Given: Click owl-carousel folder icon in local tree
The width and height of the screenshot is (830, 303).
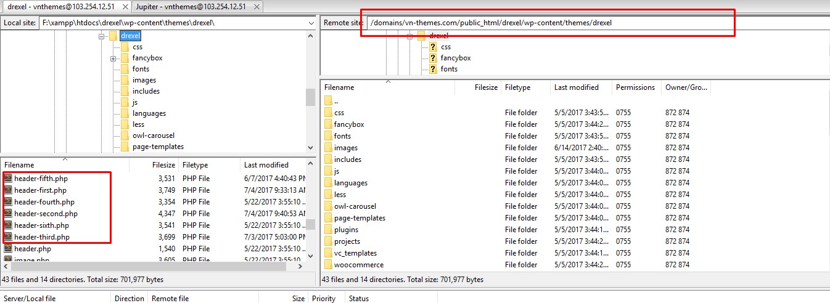Looking at the screenshot, I should (125, 135).
